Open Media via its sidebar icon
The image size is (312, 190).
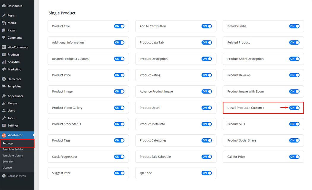(4, 23)
